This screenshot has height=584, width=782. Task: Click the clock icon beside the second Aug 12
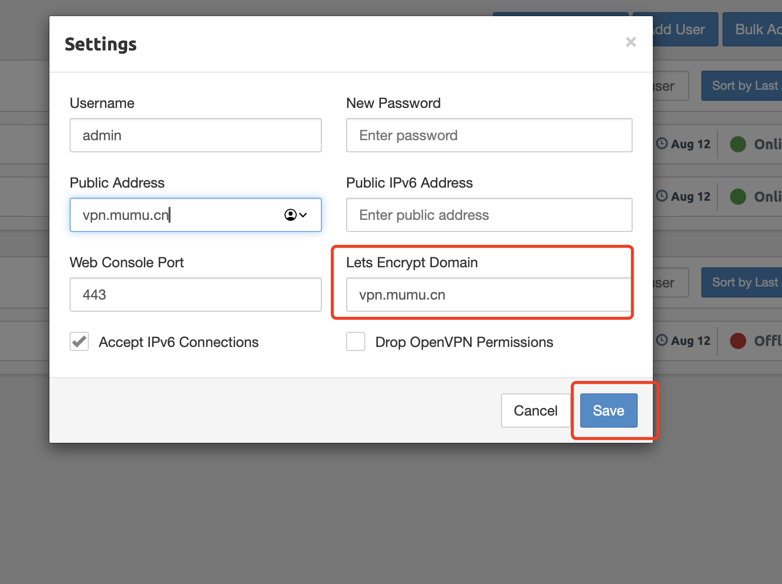662,196
